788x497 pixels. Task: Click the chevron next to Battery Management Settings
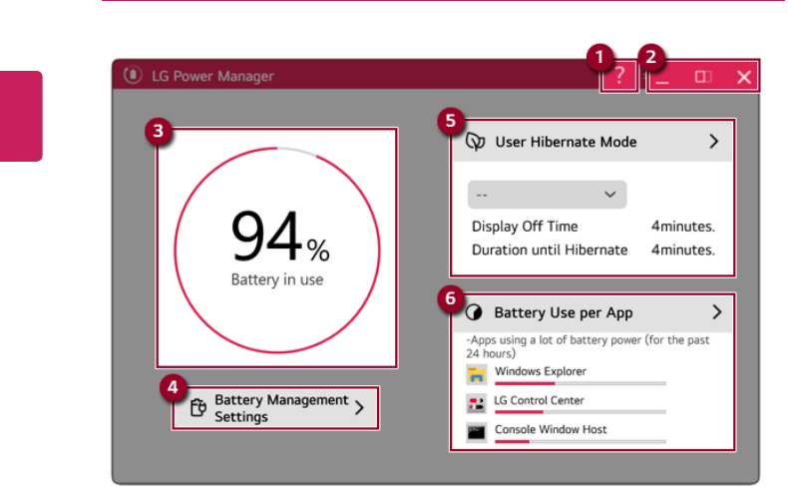[359, 407]
